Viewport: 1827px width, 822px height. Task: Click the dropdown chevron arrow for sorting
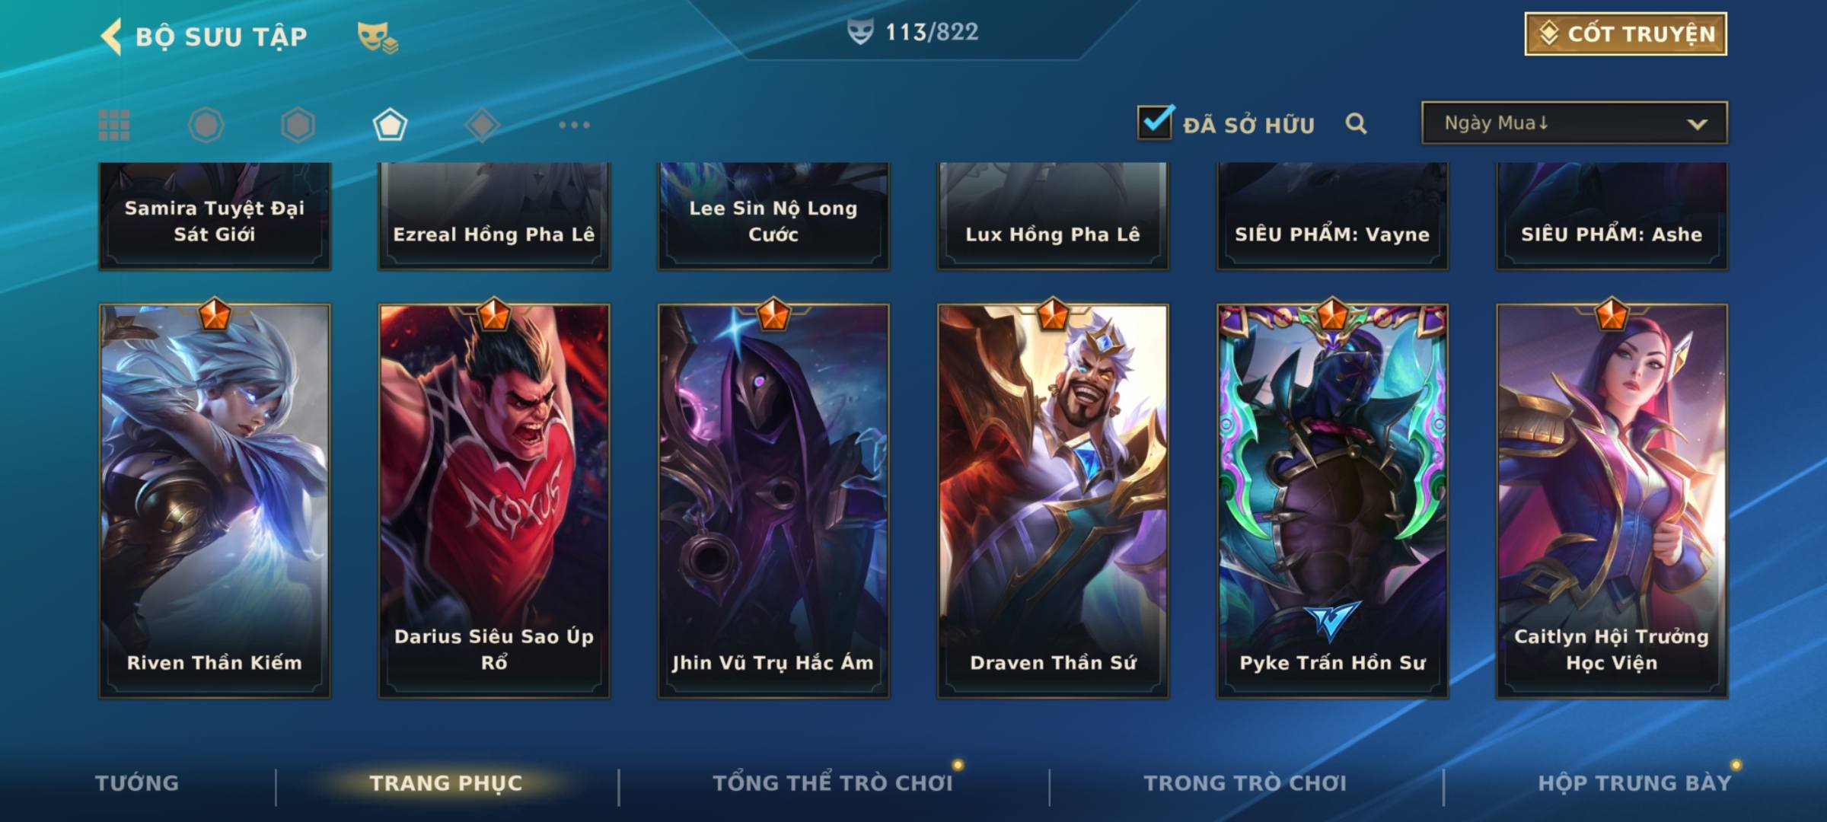pos(1697,124)
